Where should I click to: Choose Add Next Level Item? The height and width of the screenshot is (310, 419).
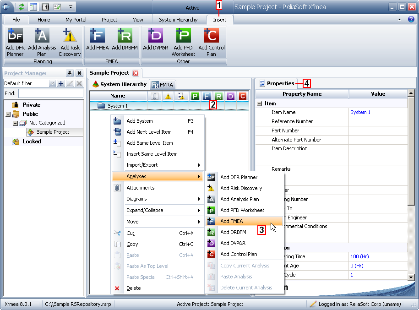(149, 132)
